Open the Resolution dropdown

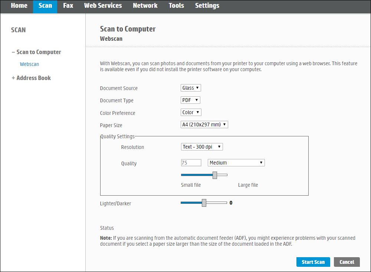coord(202,147)
